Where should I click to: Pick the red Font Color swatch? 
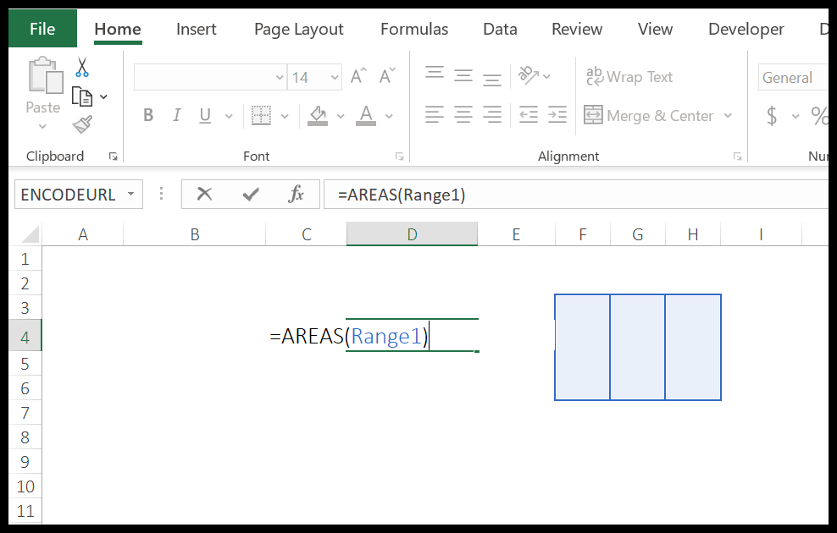368,115
